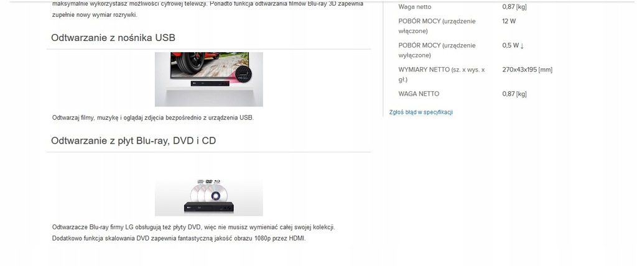Click POBÓR MOCY (urządzenie wyłączone) label

point(437,50)
